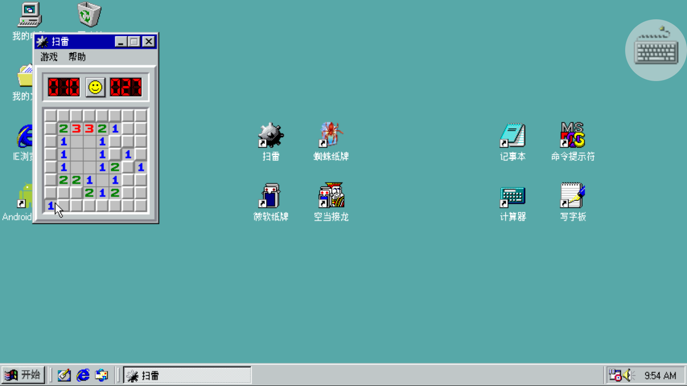Open 记事本 (Notepad)
The image size is (687, 386).
click(513, 137)
